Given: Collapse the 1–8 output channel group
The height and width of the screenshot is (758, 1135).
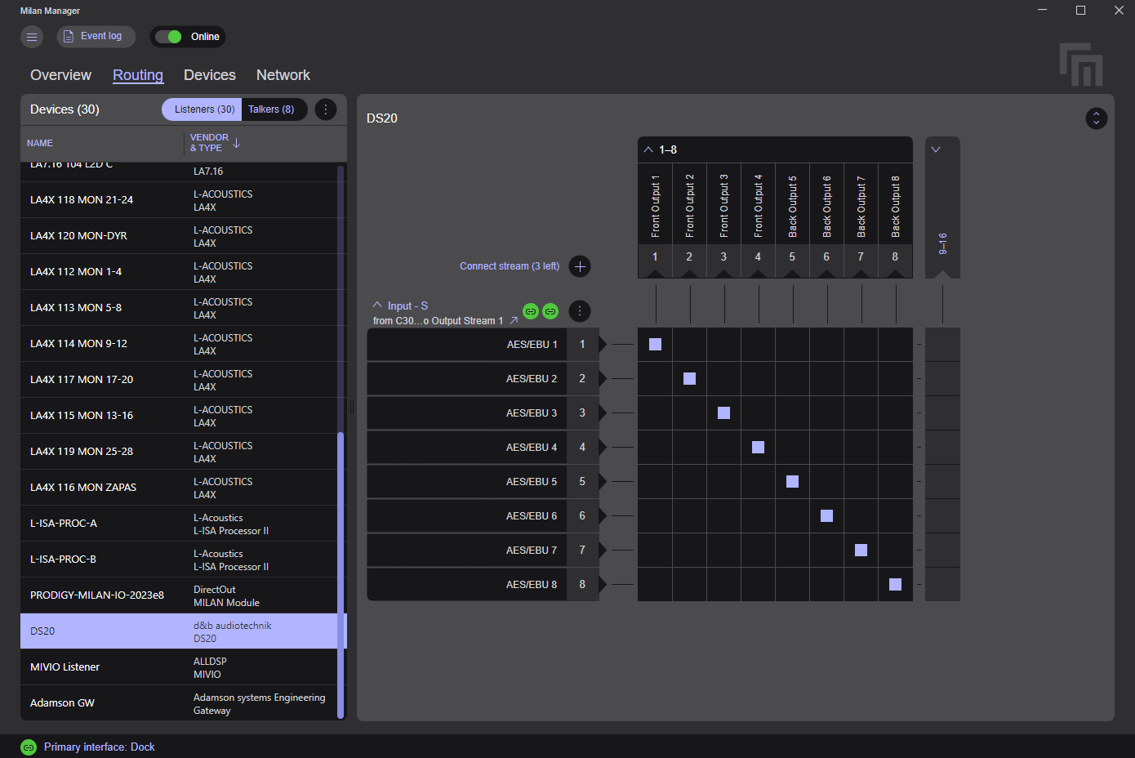Looking at the screenshot, I should tap(648, 150).
